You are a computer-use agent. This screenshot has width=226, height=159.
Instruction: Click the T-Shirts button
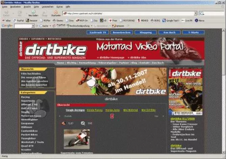[193, 32]
